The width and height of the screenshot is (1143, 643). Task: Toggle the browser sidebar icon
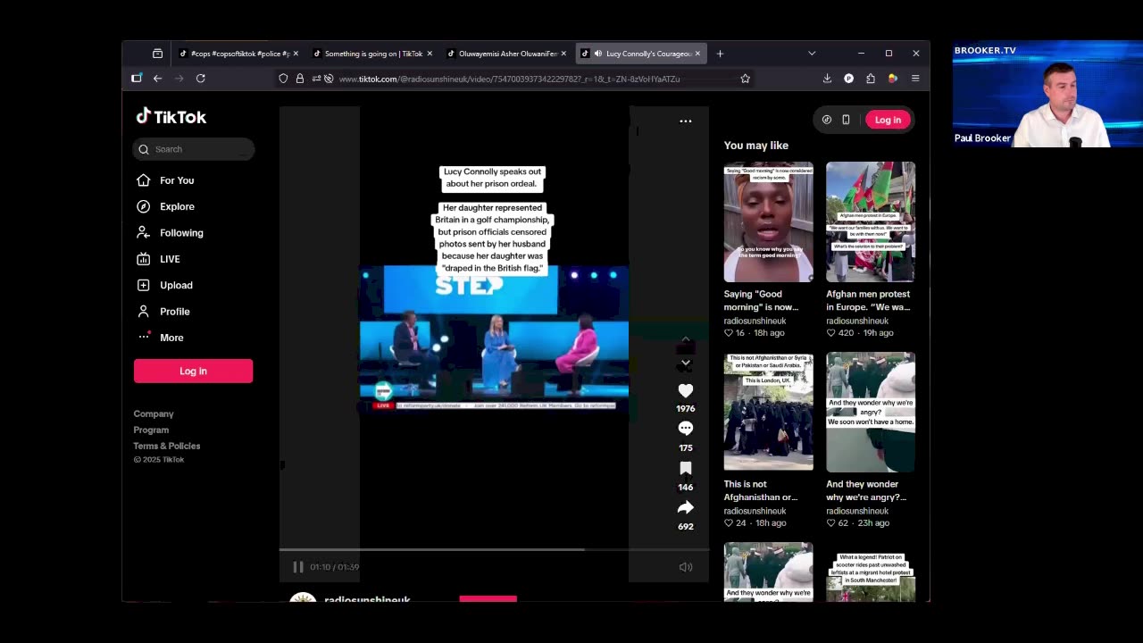point(137,79)
